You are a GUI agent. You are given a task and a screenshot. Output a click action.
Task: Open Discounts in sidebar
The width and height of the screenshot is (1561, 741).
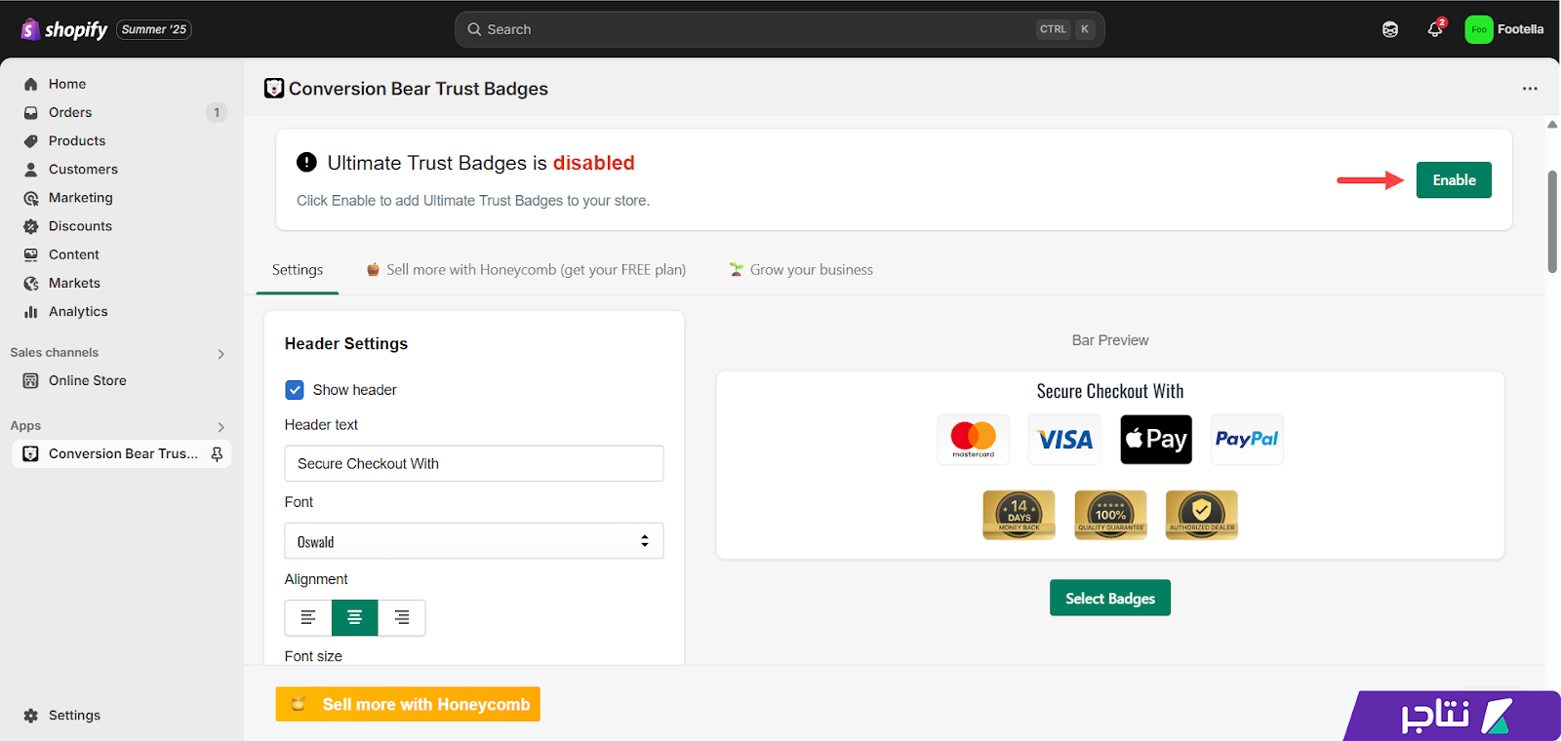[80, 225]
